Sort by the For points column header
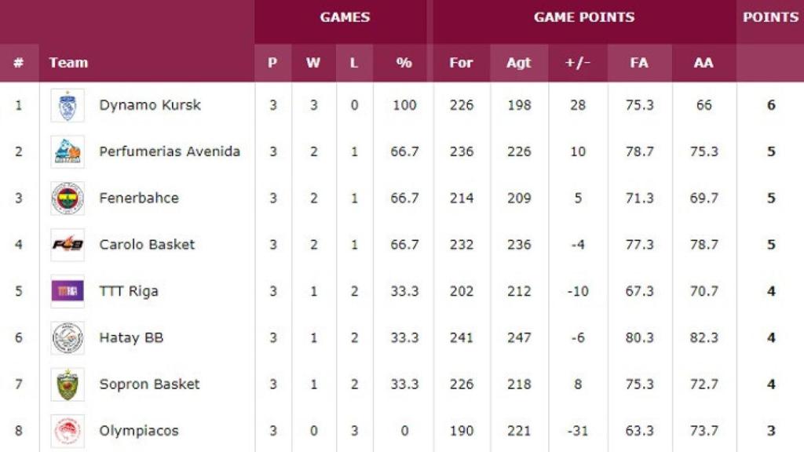 pos(461,63)
